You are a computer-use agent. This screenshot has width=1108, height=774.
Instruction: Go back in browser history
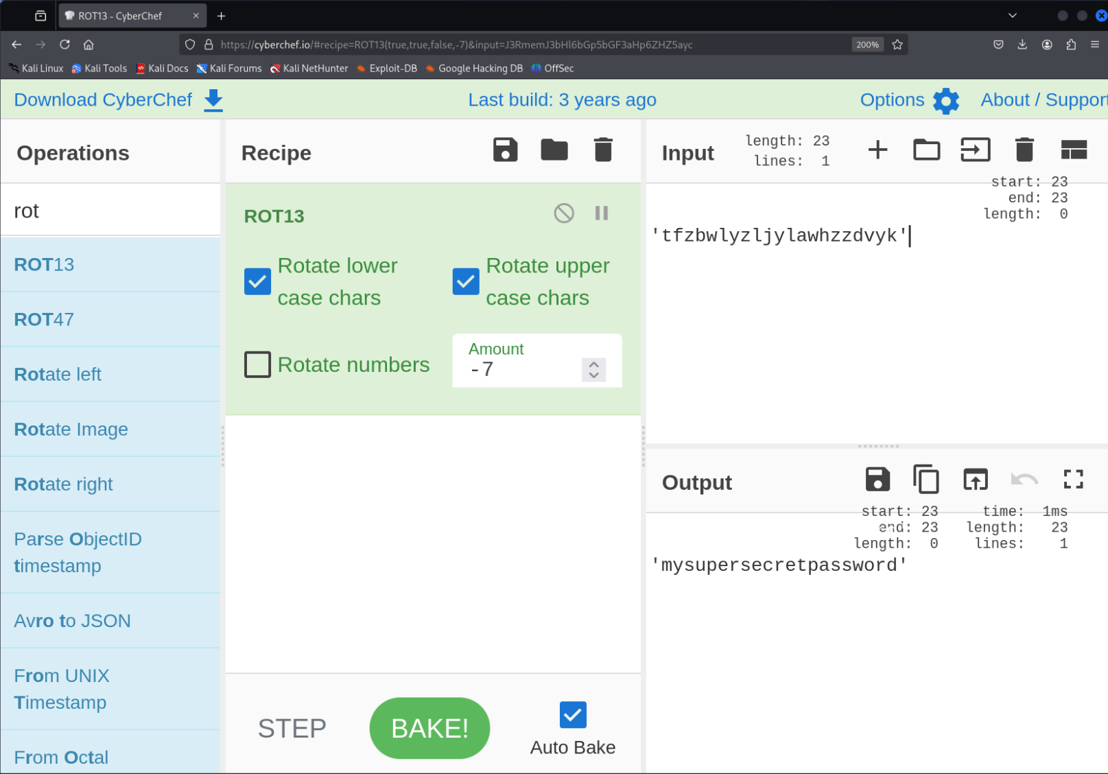[x=16, y=45]
